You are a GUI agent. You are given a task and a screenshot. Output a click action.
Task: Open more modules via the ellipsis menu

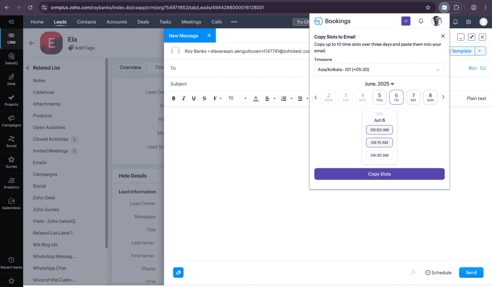pyautogui.click(x=234, y=22)
